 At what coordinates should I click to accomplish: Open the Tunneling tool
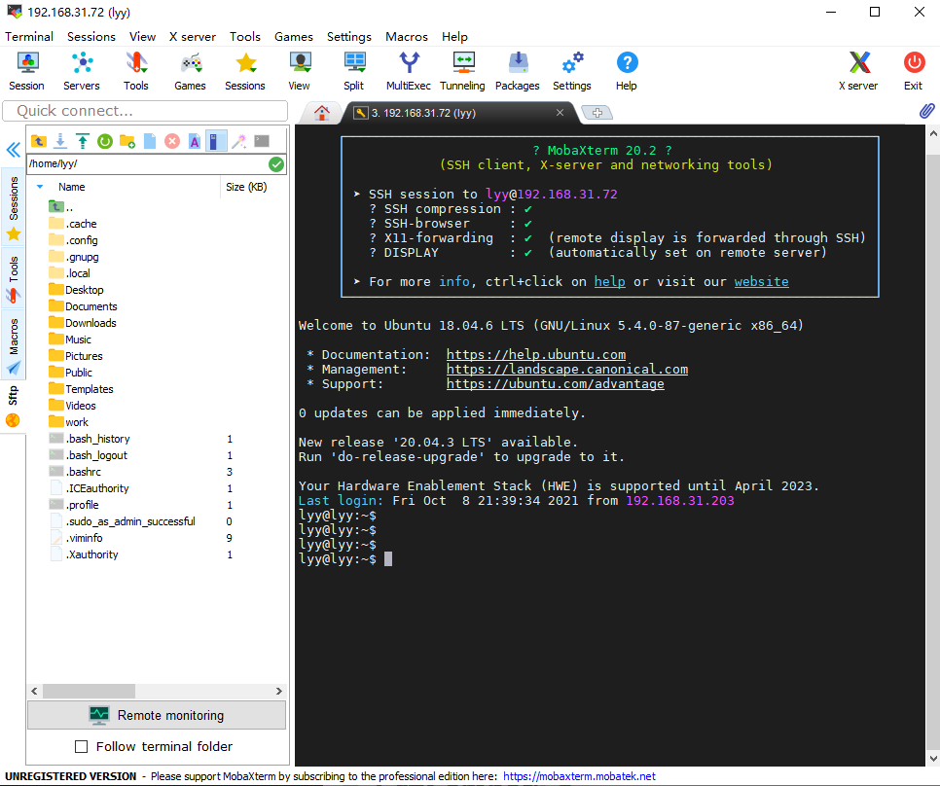coord(462,71)
